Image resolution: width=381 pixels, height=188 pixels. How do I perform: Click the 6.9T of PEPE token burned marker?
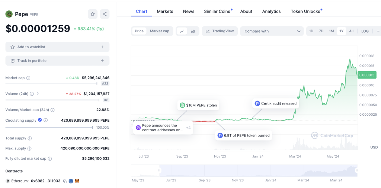click(x=243, y=135)
